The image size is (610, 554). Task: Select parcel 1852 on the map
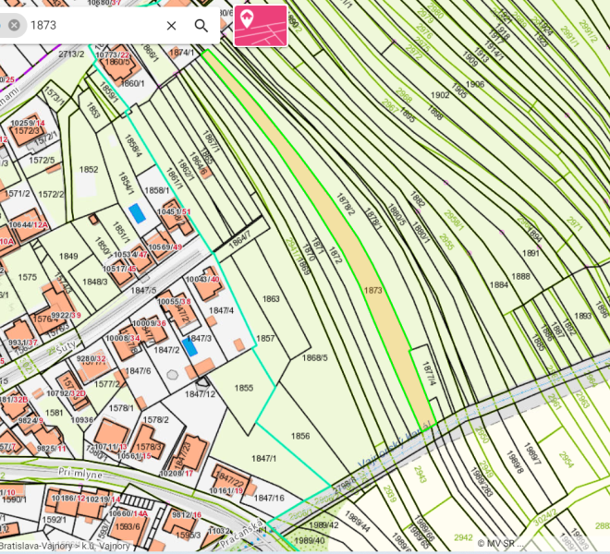point(89,170)
